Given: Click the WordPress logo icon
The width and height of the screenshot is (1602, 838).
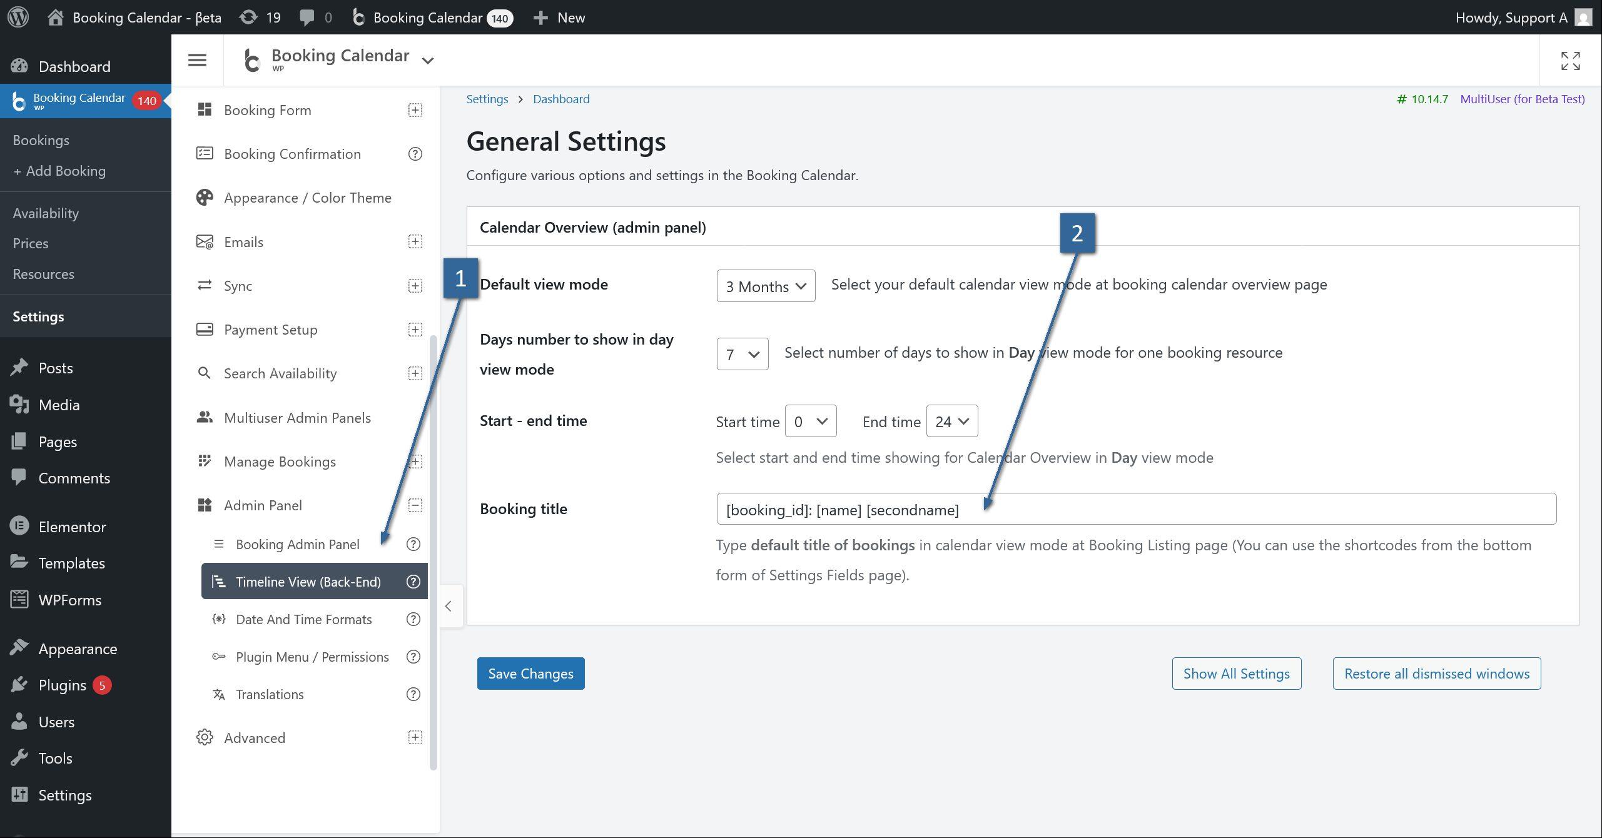Looking at the screenshot, I should pyautogui.click(x=18, y=17).
